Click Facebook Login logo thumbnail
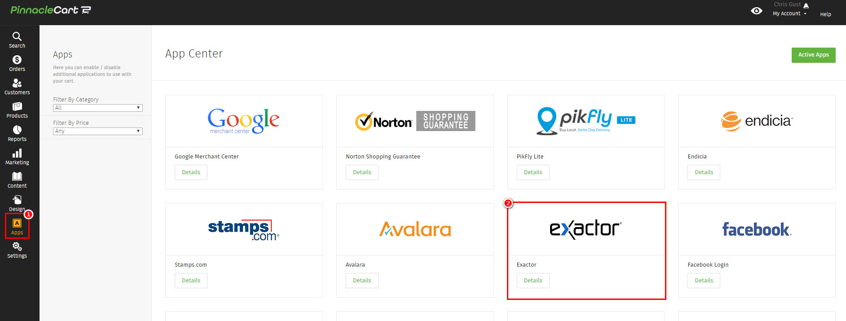Screen dimensions: 846x321 [x=757, y=229]
